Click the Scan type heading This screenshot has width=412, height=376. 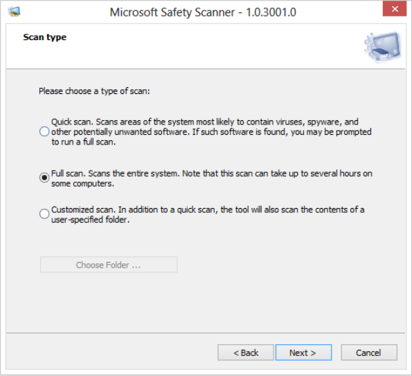pos(45,37)
